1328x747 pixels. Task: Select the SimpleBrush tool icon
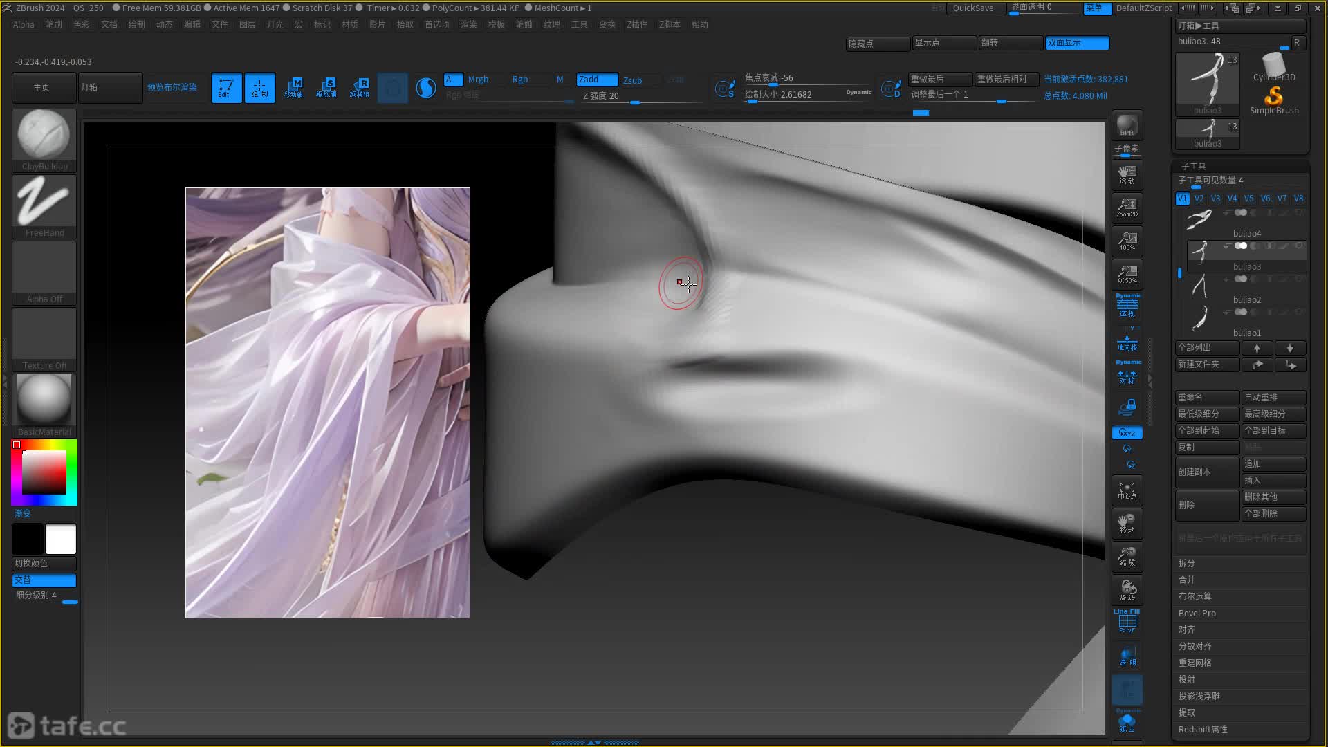[1274, 100]
